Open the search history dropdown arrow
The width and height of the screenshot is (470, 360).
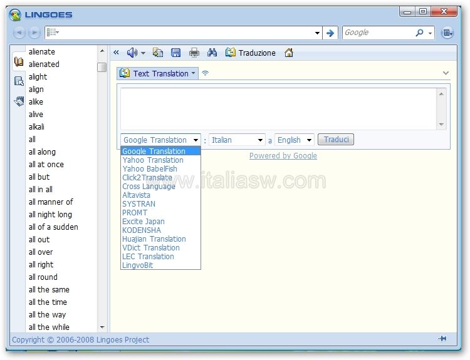pyautogui.click(x=317, y=33)
